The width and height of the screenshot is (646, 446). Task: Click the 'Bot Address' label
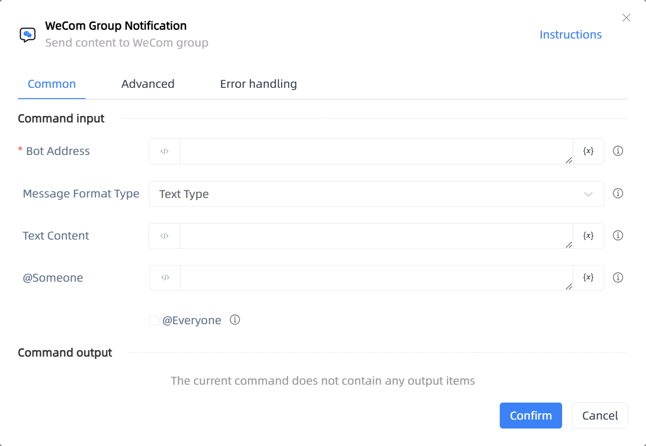pos(58,151)
